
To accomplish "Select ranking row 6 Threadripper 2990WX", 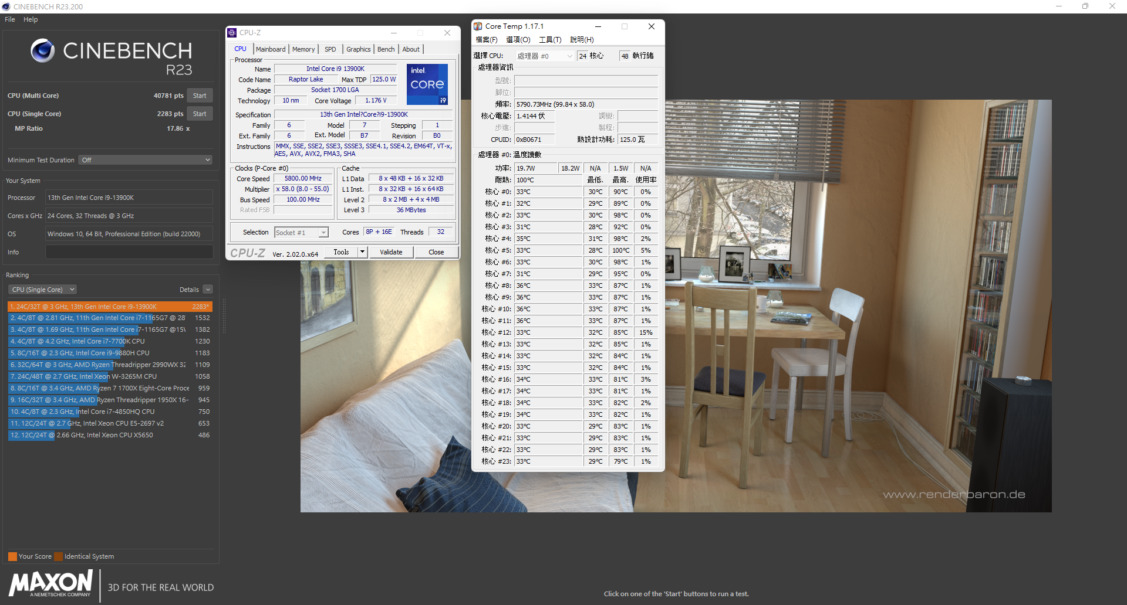I will [x=110, y=365].
